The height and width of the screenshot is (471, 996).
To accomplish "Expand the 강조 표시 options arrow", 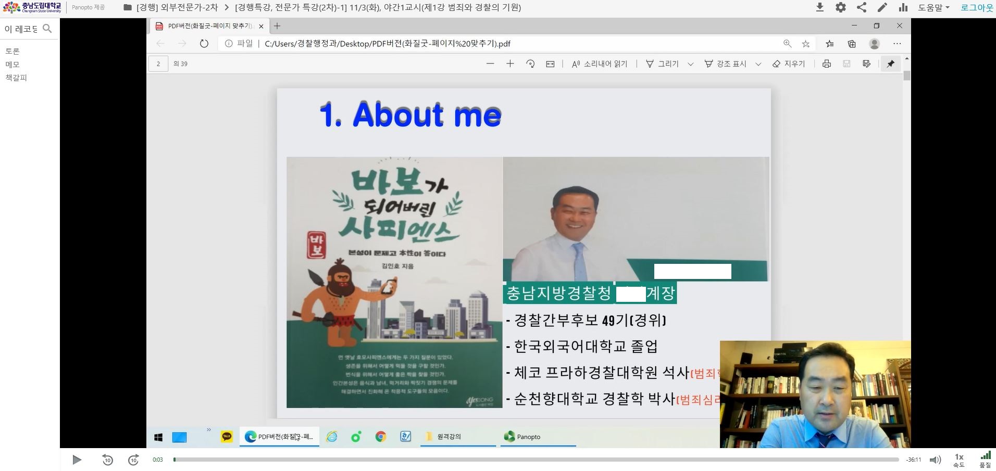I will coord(758,64).
